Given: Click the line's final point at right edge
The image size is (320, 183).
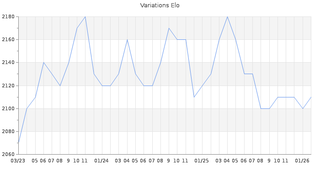Looking at the screenshot, I should pyautogui.click(x=311, y=97).
